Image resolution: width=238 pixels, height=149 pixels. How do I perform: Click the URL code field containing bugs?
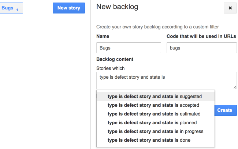(201, 48)
